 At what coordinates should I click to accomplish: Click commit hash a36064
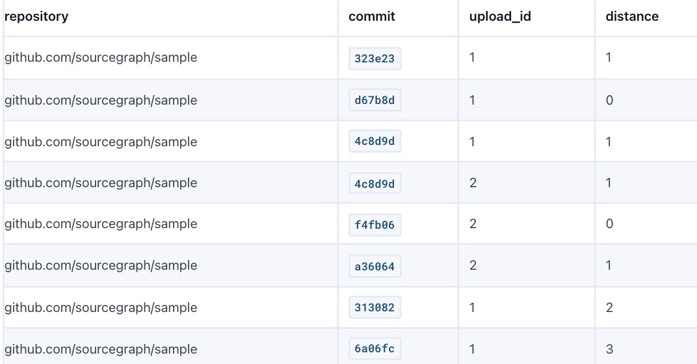coord(375,266)
